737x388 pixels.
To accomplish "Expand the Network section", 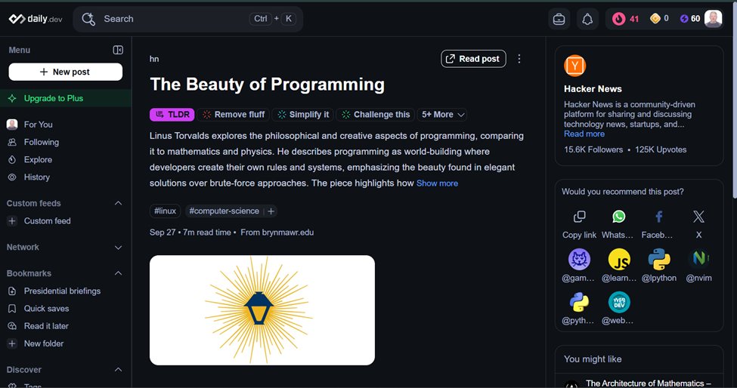I will (x=119, y=248).
